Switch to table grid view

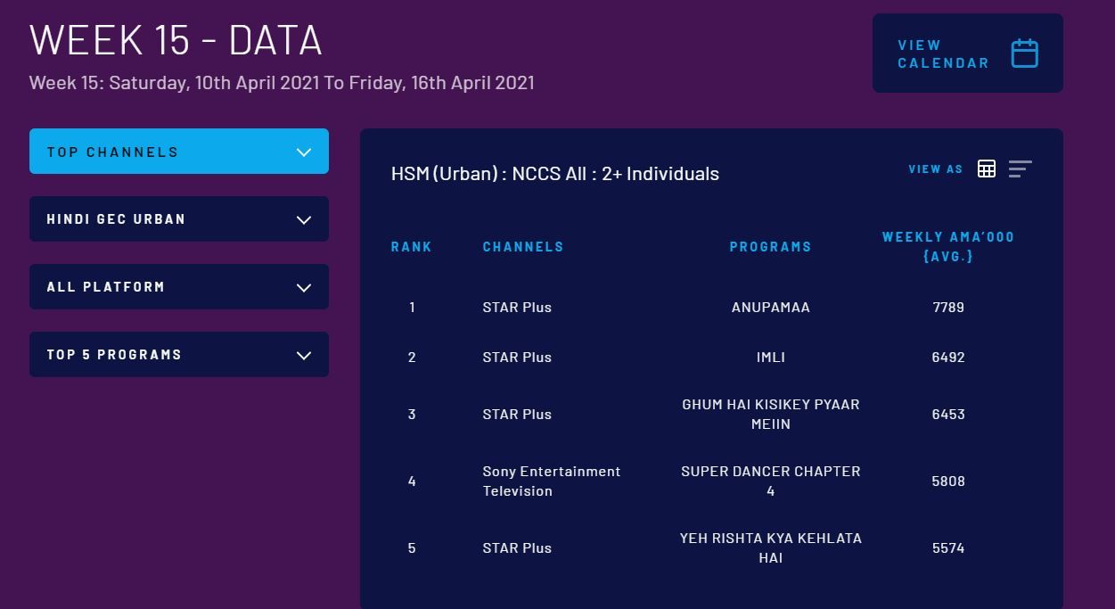(x=987, y=169)
